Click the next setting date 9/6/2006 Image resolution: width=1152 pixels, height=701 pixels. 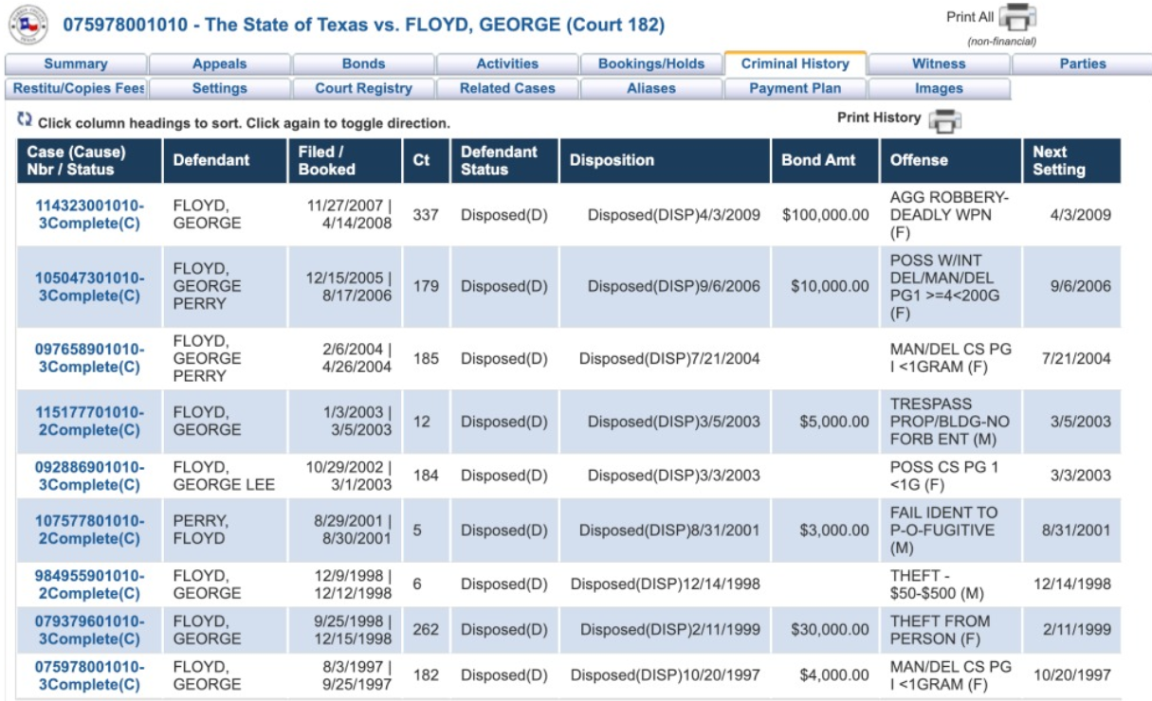(1080, 287)
